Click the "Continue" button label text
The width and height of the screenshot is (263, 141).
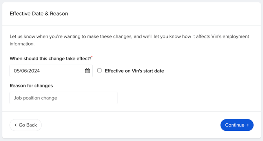[235, 125]
